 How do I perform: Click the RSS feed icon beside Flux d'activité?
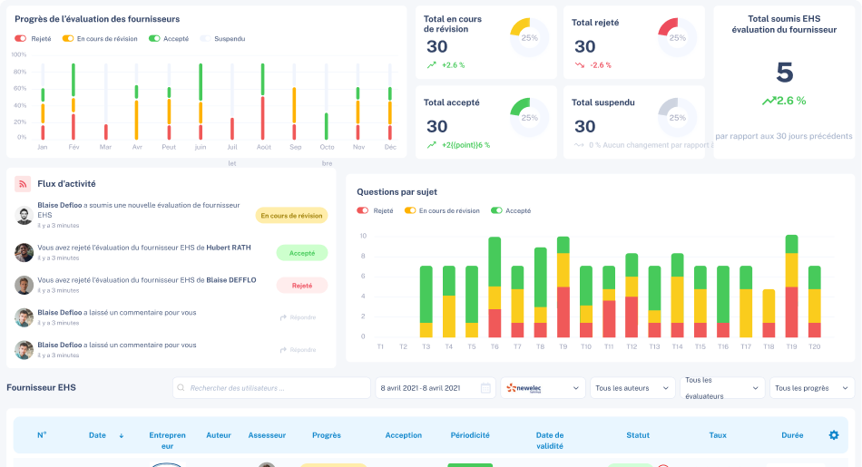click(x=24, y=184)
